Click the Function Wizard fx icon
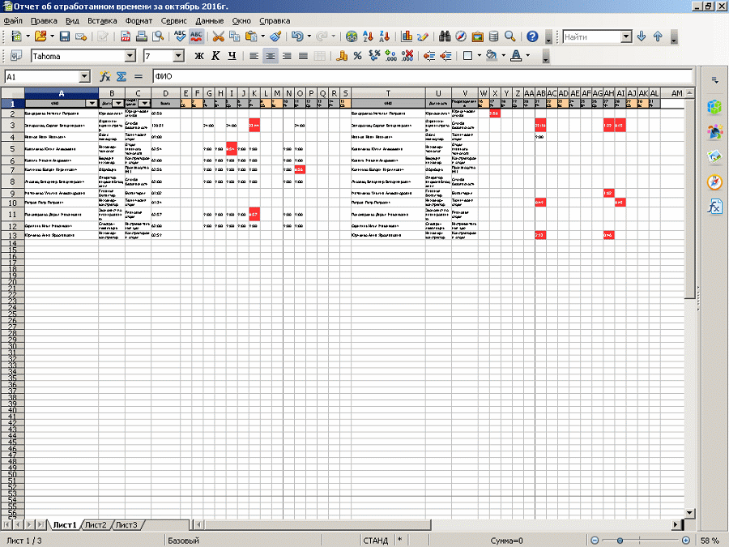Screen dimensions: 729x547 [104, 76]
